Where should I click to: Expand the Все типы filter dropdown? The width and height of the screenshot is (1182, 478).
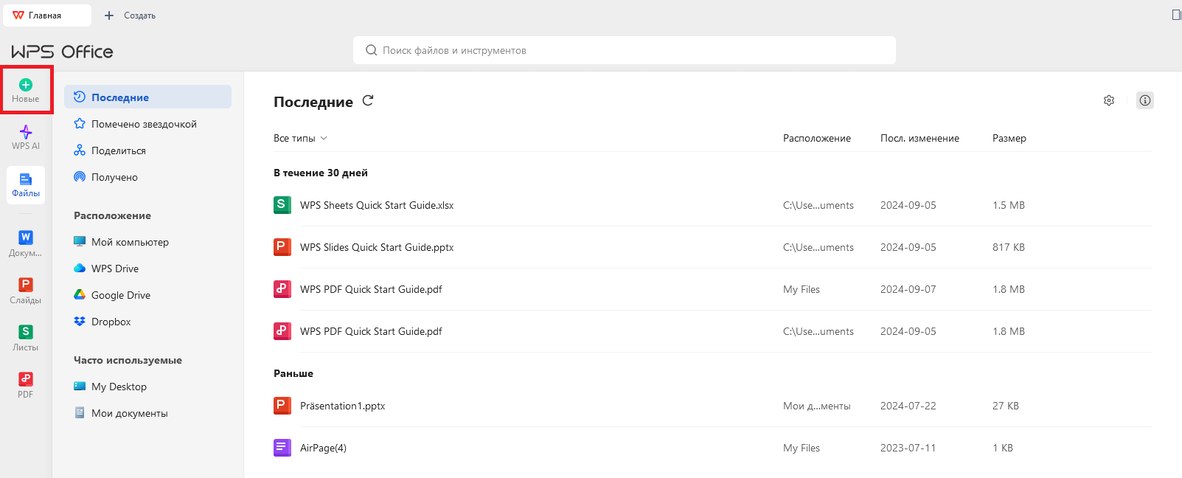tap(300, 138)
